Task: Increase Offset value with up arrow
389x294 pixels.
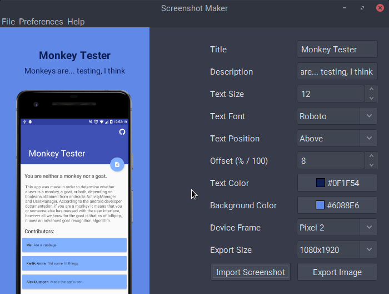Action: tap(371, 156)
